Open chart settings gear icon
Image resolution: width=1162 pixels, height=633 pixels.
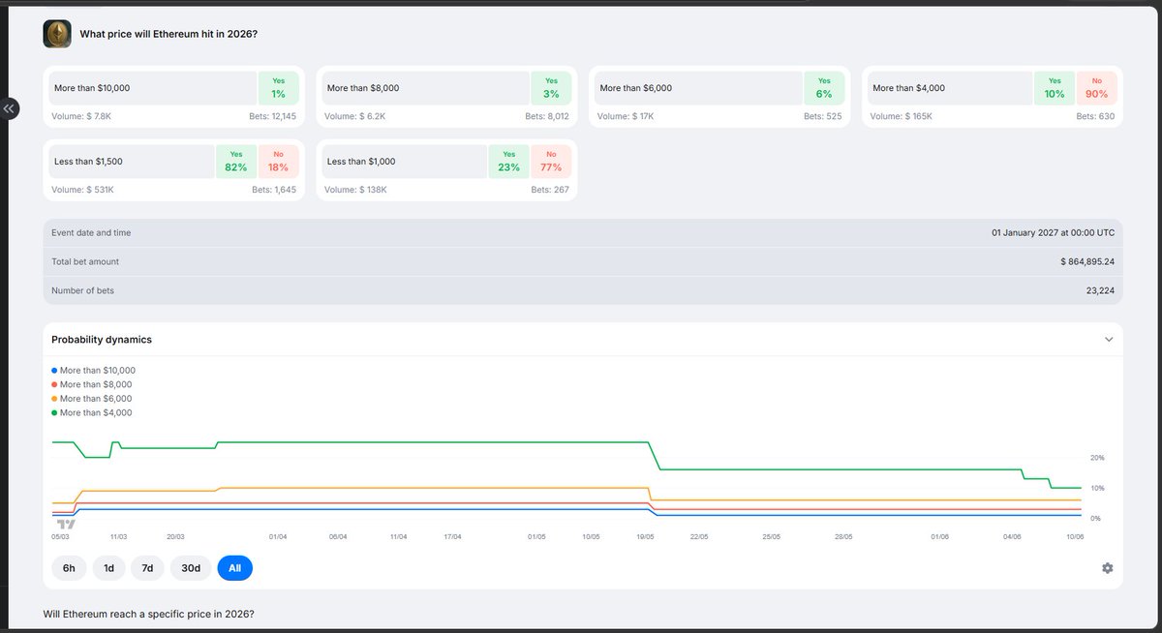pyautogui.click(x=1108, y=568)
